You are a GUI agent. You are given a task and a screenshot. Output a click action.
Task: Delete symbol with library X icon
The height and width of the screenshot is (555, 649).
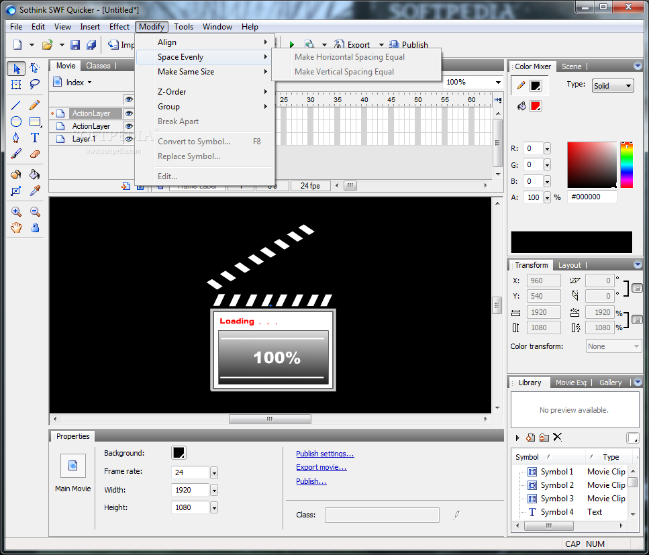coord(558,437)
